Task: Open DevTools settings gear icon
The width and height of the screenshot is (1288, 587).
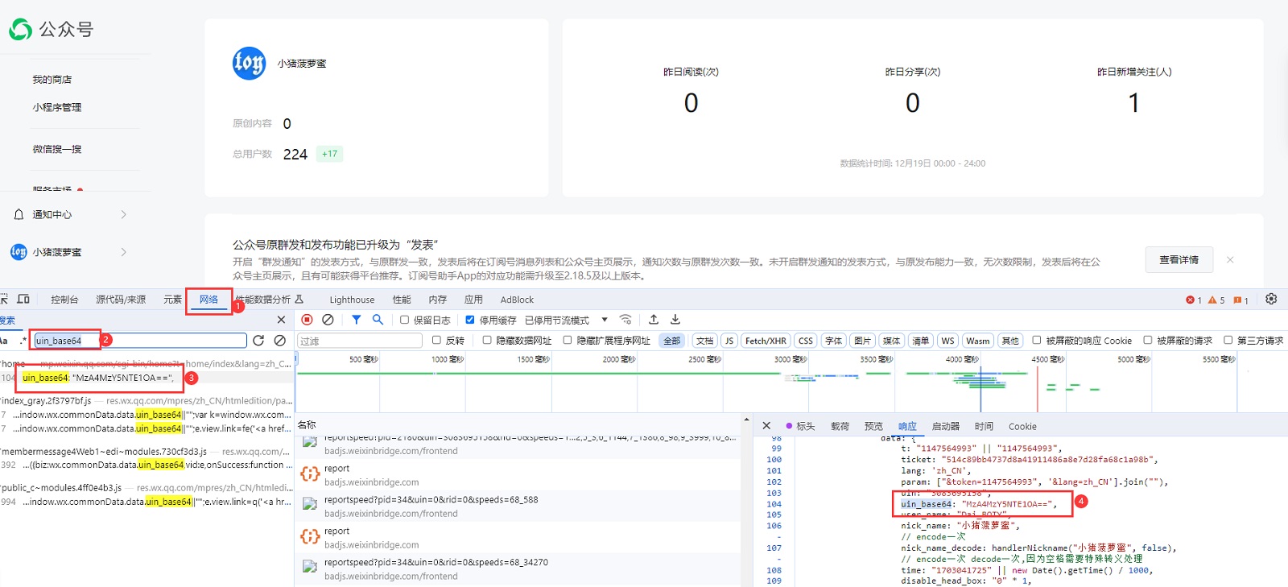Action: [x=1271, y=299]
